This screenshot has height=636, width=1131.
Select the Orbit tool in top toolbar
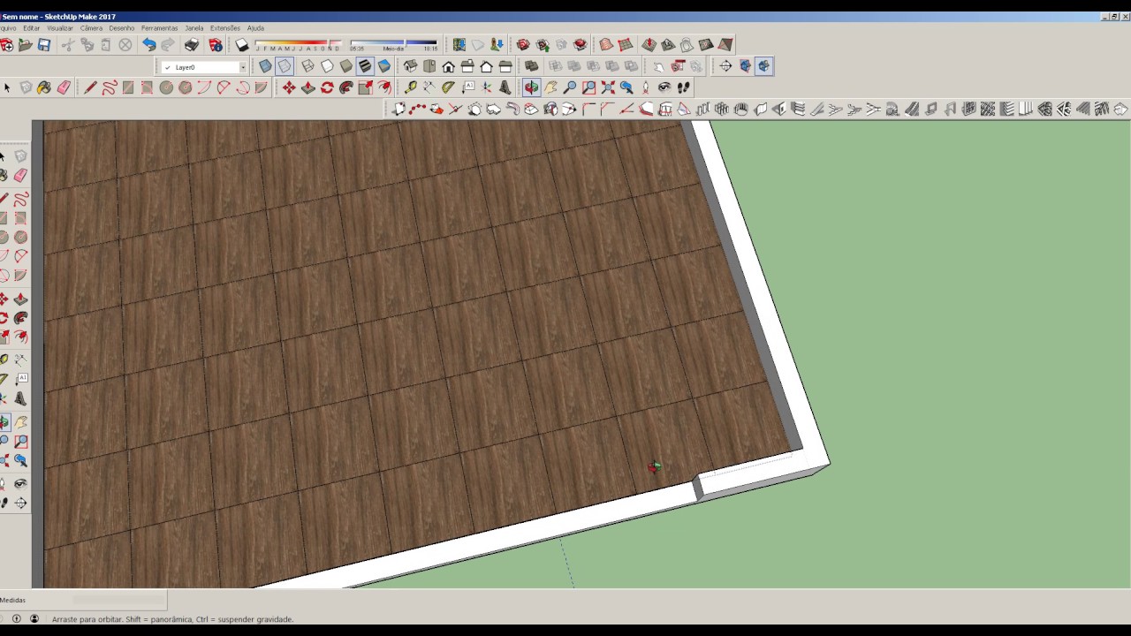point(531,87)
